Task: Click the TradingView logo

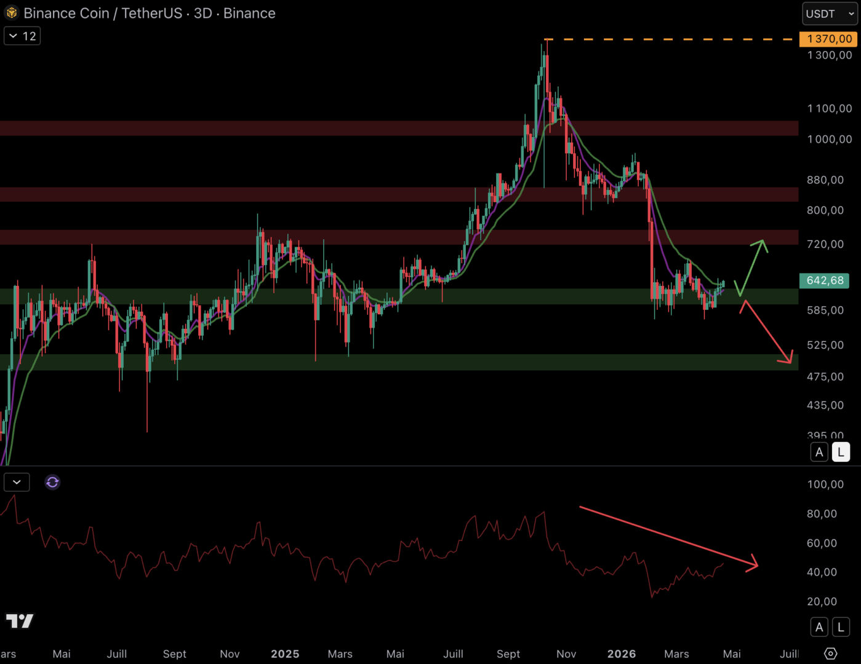Action: (20, 621)
